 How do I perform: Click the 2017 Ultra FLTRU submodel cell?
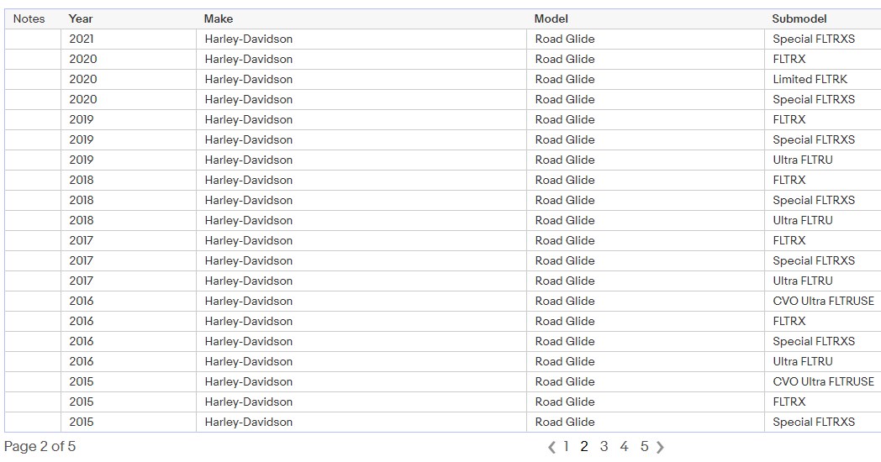point(803,281)
